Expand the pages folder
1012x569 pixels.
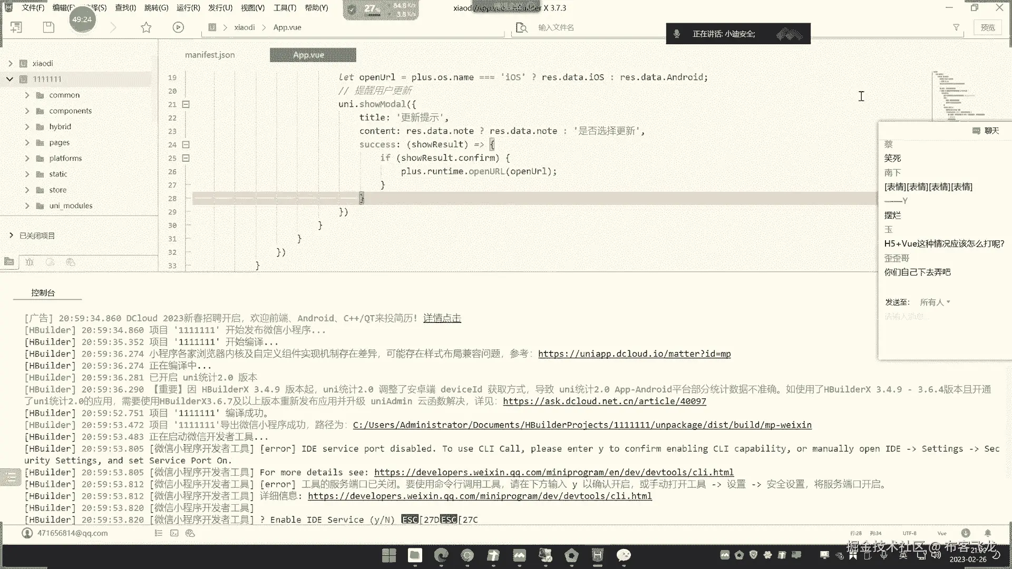pos(27,142)
